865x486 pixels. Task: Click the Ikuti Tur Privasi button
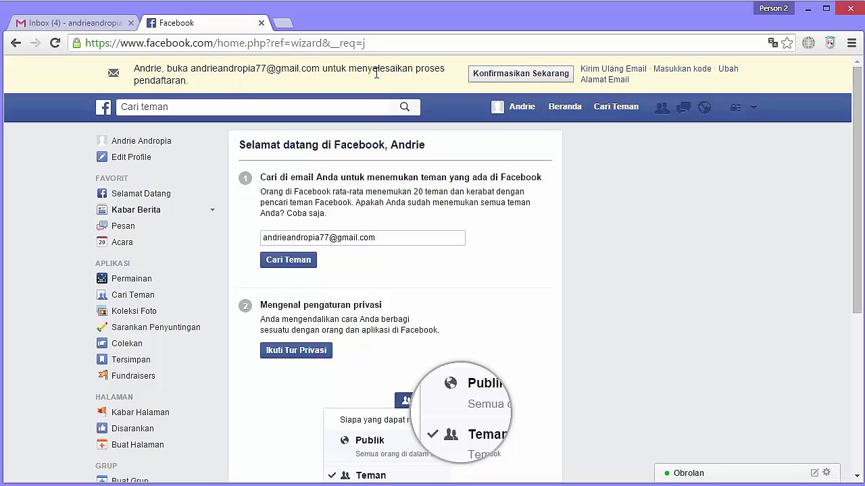[296, 350]
